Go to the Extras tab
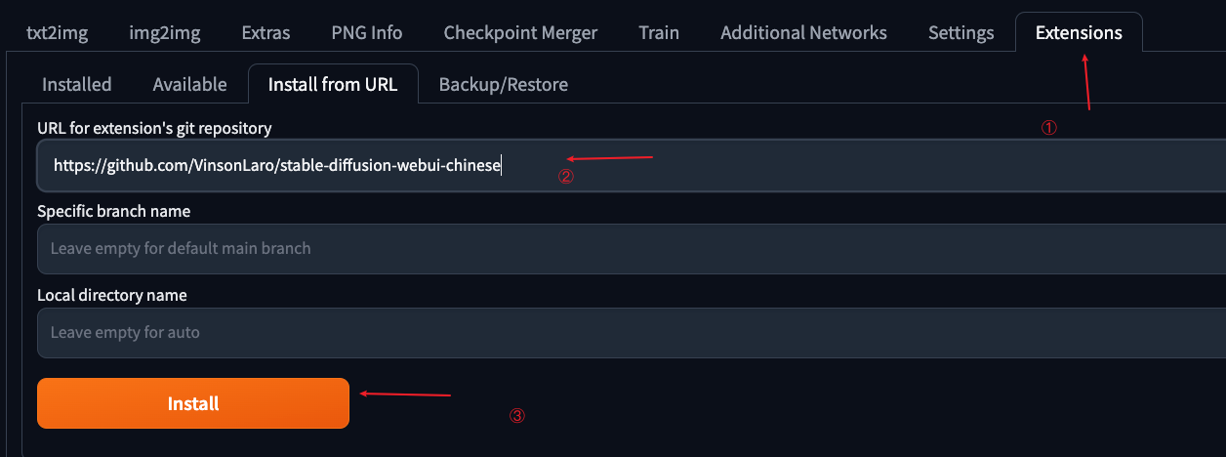 pyautogui.click(x=266, y=32)
